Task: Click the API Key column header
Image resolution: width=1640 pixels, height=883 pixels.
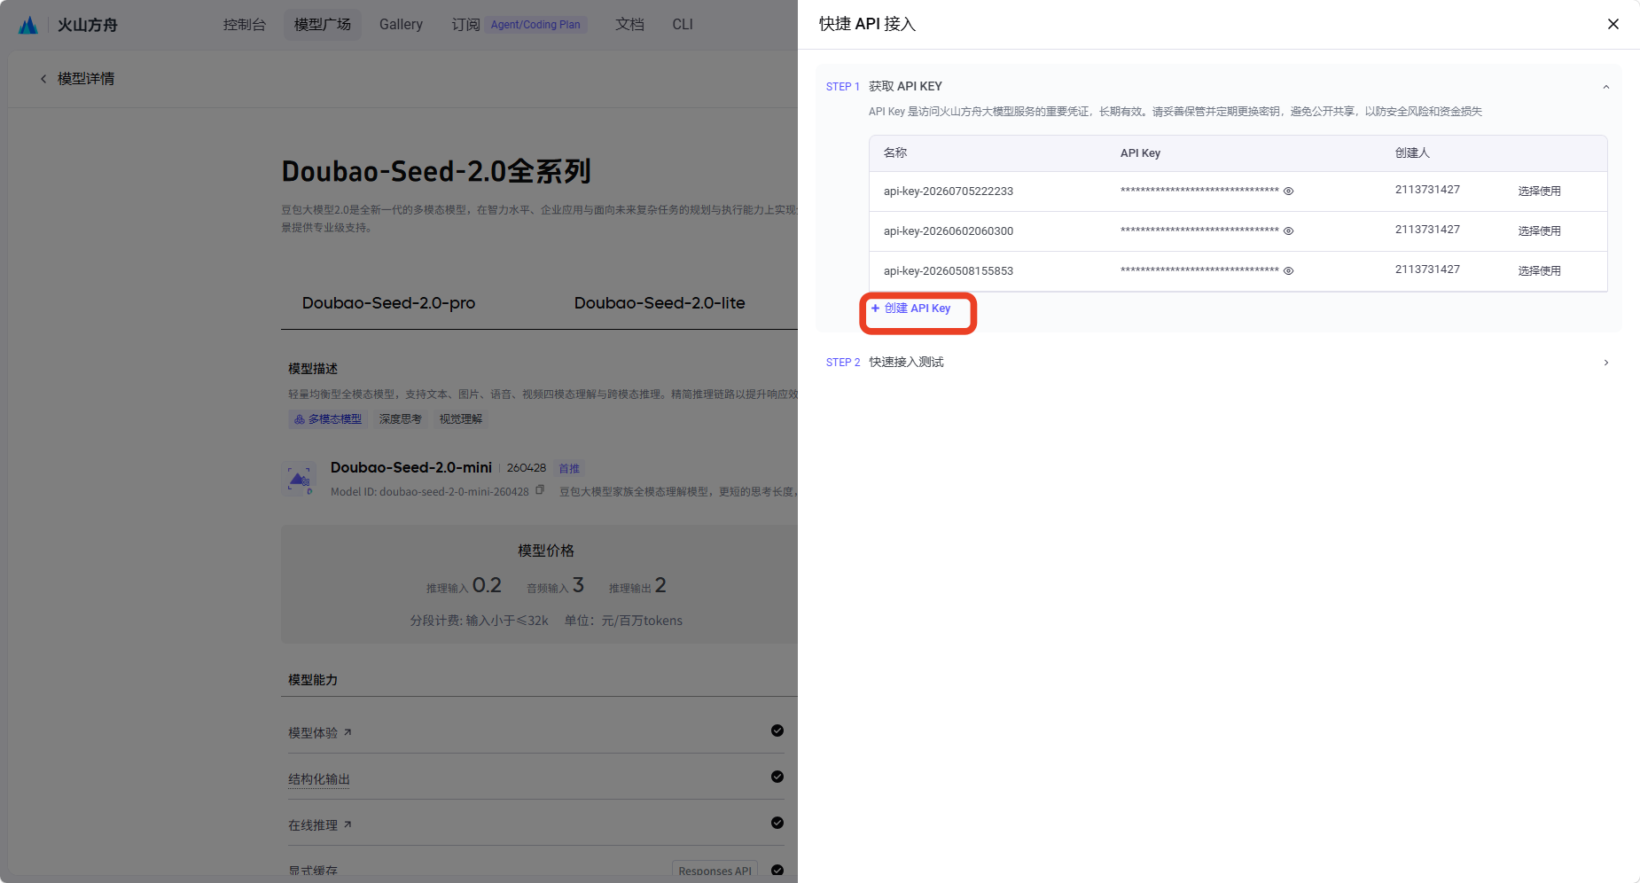Action: coord(1140,153)
